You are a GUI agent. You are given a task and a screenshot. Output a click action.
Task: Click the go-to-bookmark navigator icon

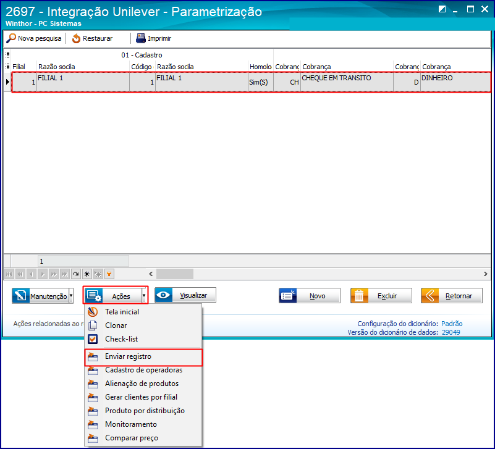98,274
